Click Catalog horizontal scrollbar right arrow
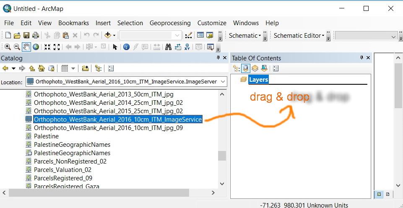 (213, 192)
